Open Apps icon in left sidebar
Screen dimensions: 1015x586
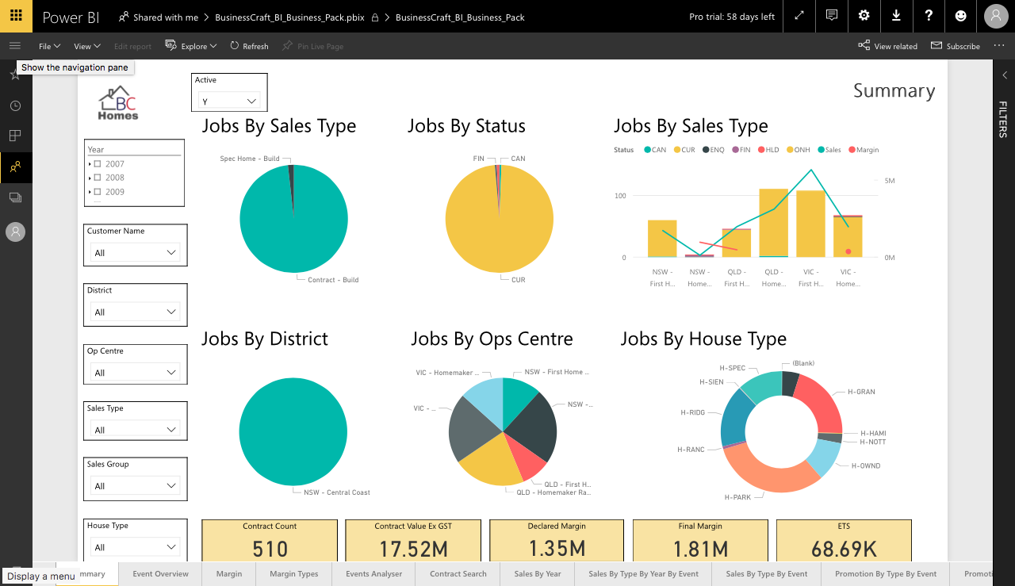click(x=15, y=136)
